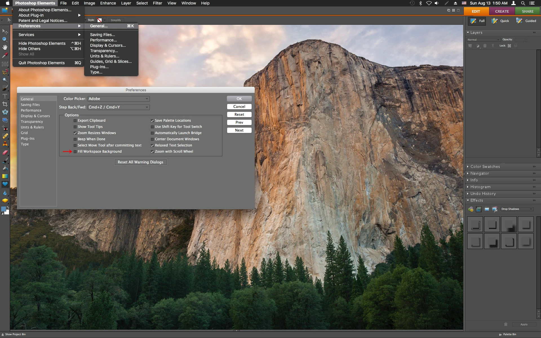Toggle Save Palette Locations checkbox
This screenshot has height=338, width=541.
pos(152,121)
